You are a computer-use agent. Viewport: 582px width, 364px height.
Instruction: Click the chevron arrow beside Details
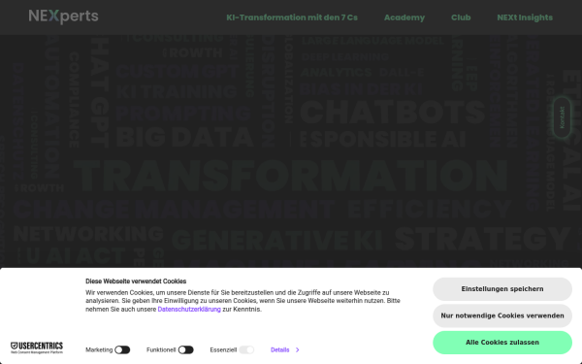coord(298,349)
